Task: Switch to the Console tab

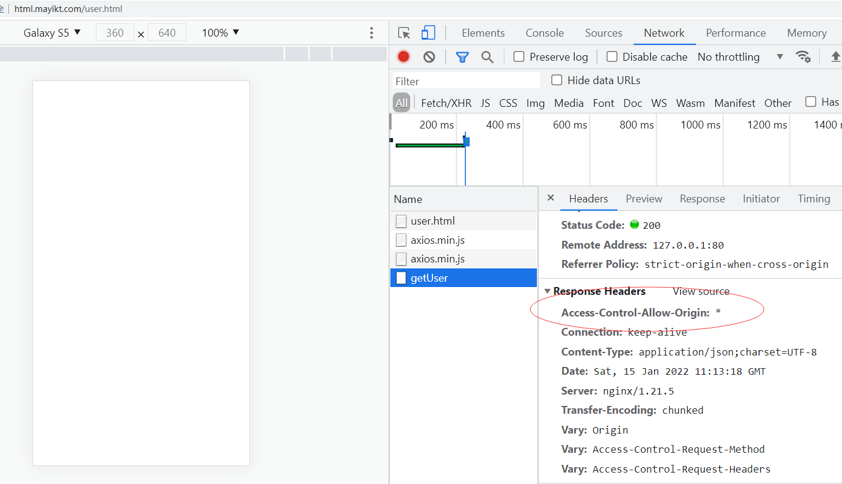Action: coord(545,33)
